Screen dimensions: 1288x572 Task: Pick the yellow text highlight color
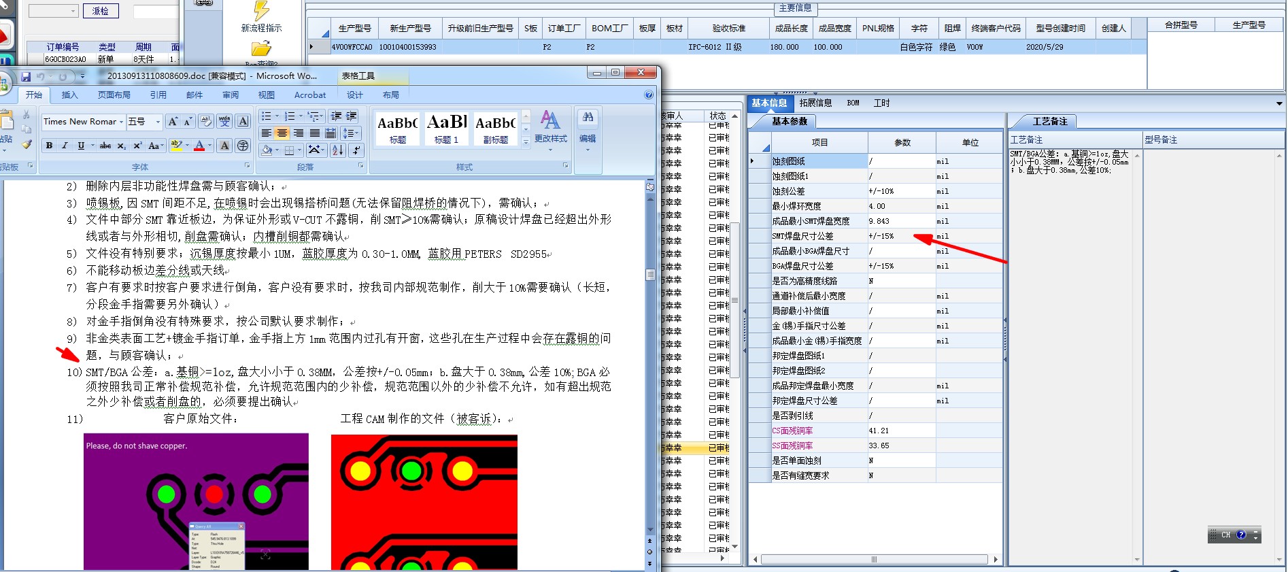click(x=177, y=146)
